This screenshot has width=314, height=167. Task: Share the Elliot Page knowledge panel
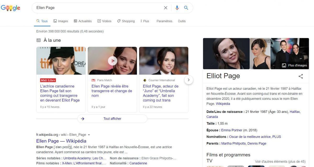click(301, 76)
